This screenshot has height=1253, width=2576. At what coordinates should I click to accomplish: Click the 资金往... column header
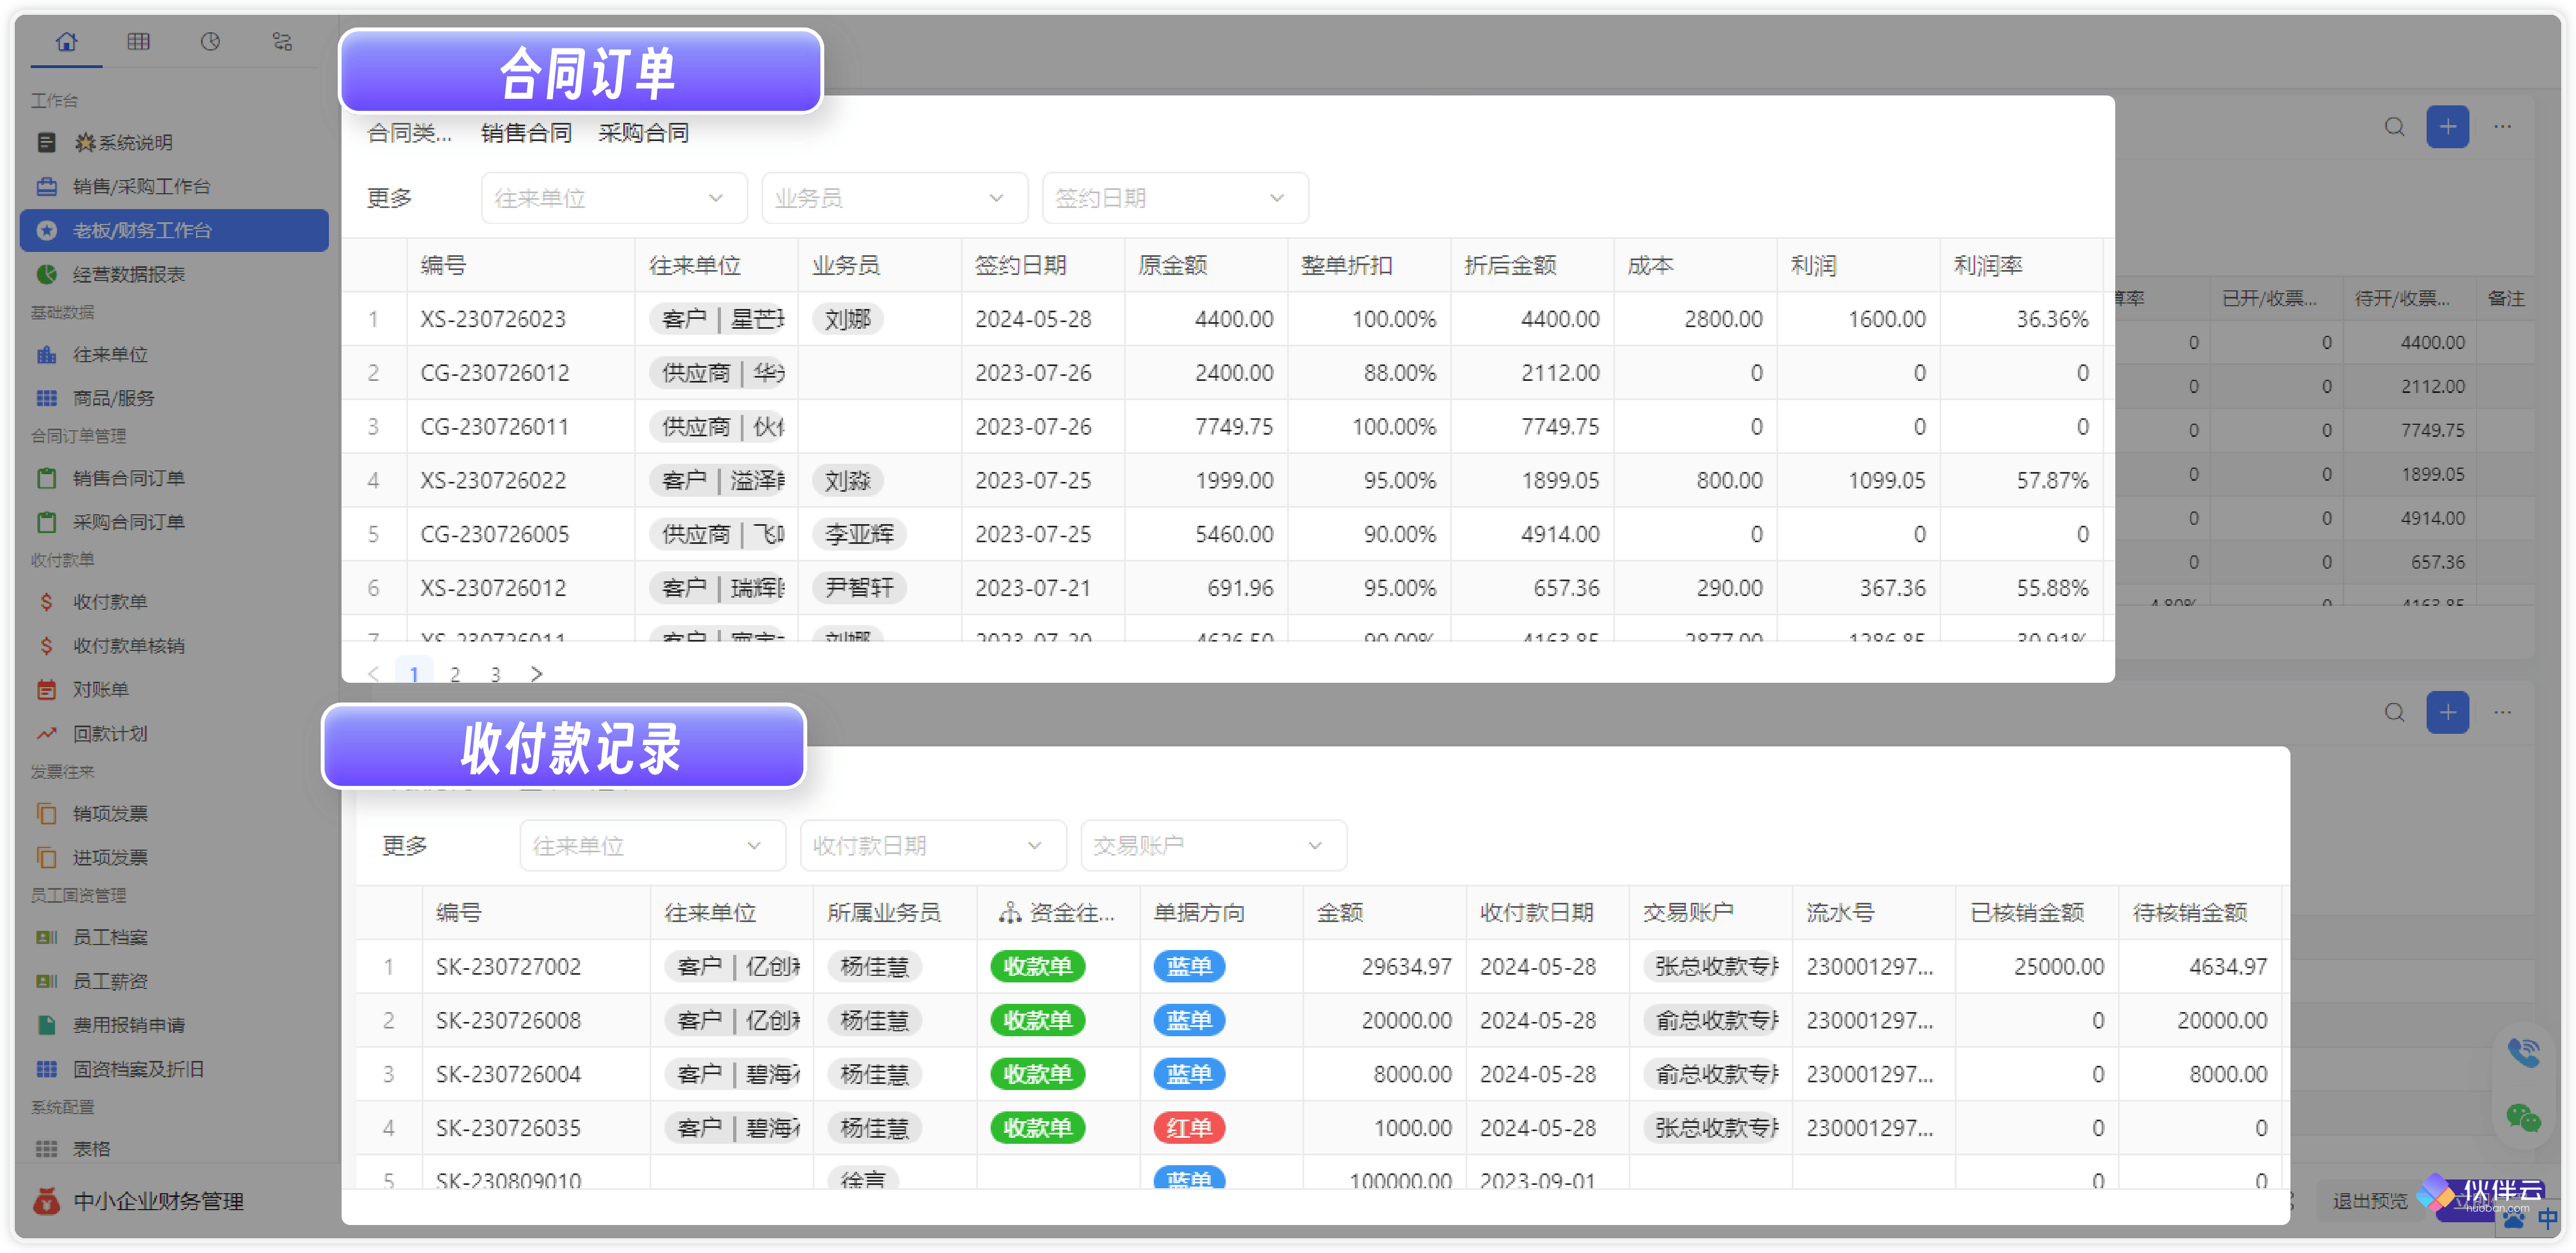[1057, 912]
